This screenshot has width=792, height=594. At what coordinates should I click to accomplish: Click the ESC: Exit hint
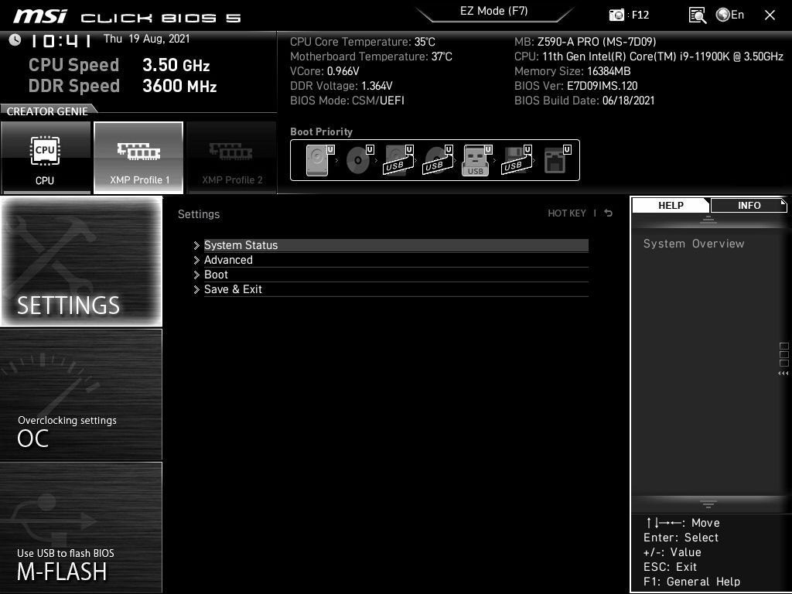click(670, 567)
